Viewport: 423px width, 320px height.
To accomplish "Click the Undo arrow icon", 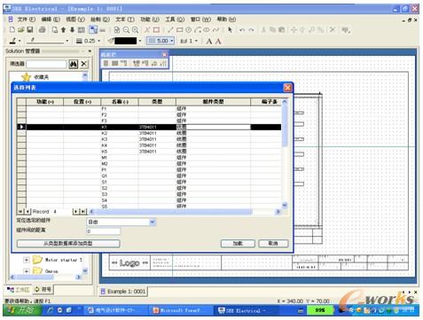I will tap(242, 30).
